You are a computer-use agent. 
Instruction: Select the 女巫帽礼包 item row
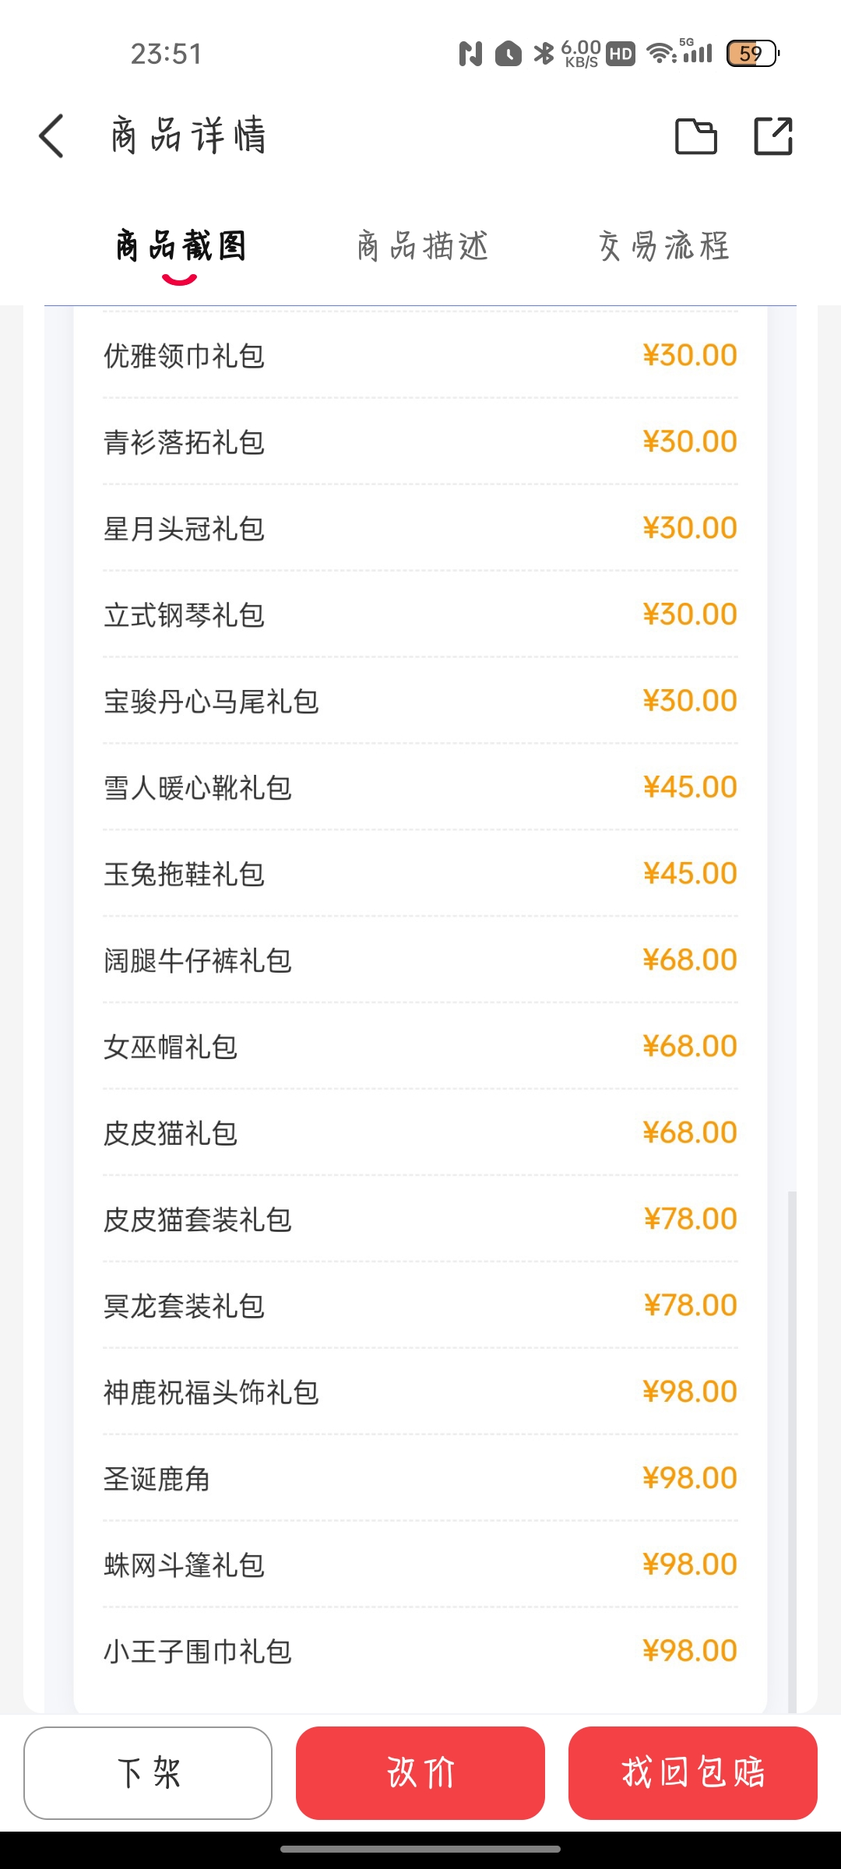click(420, 1047)
